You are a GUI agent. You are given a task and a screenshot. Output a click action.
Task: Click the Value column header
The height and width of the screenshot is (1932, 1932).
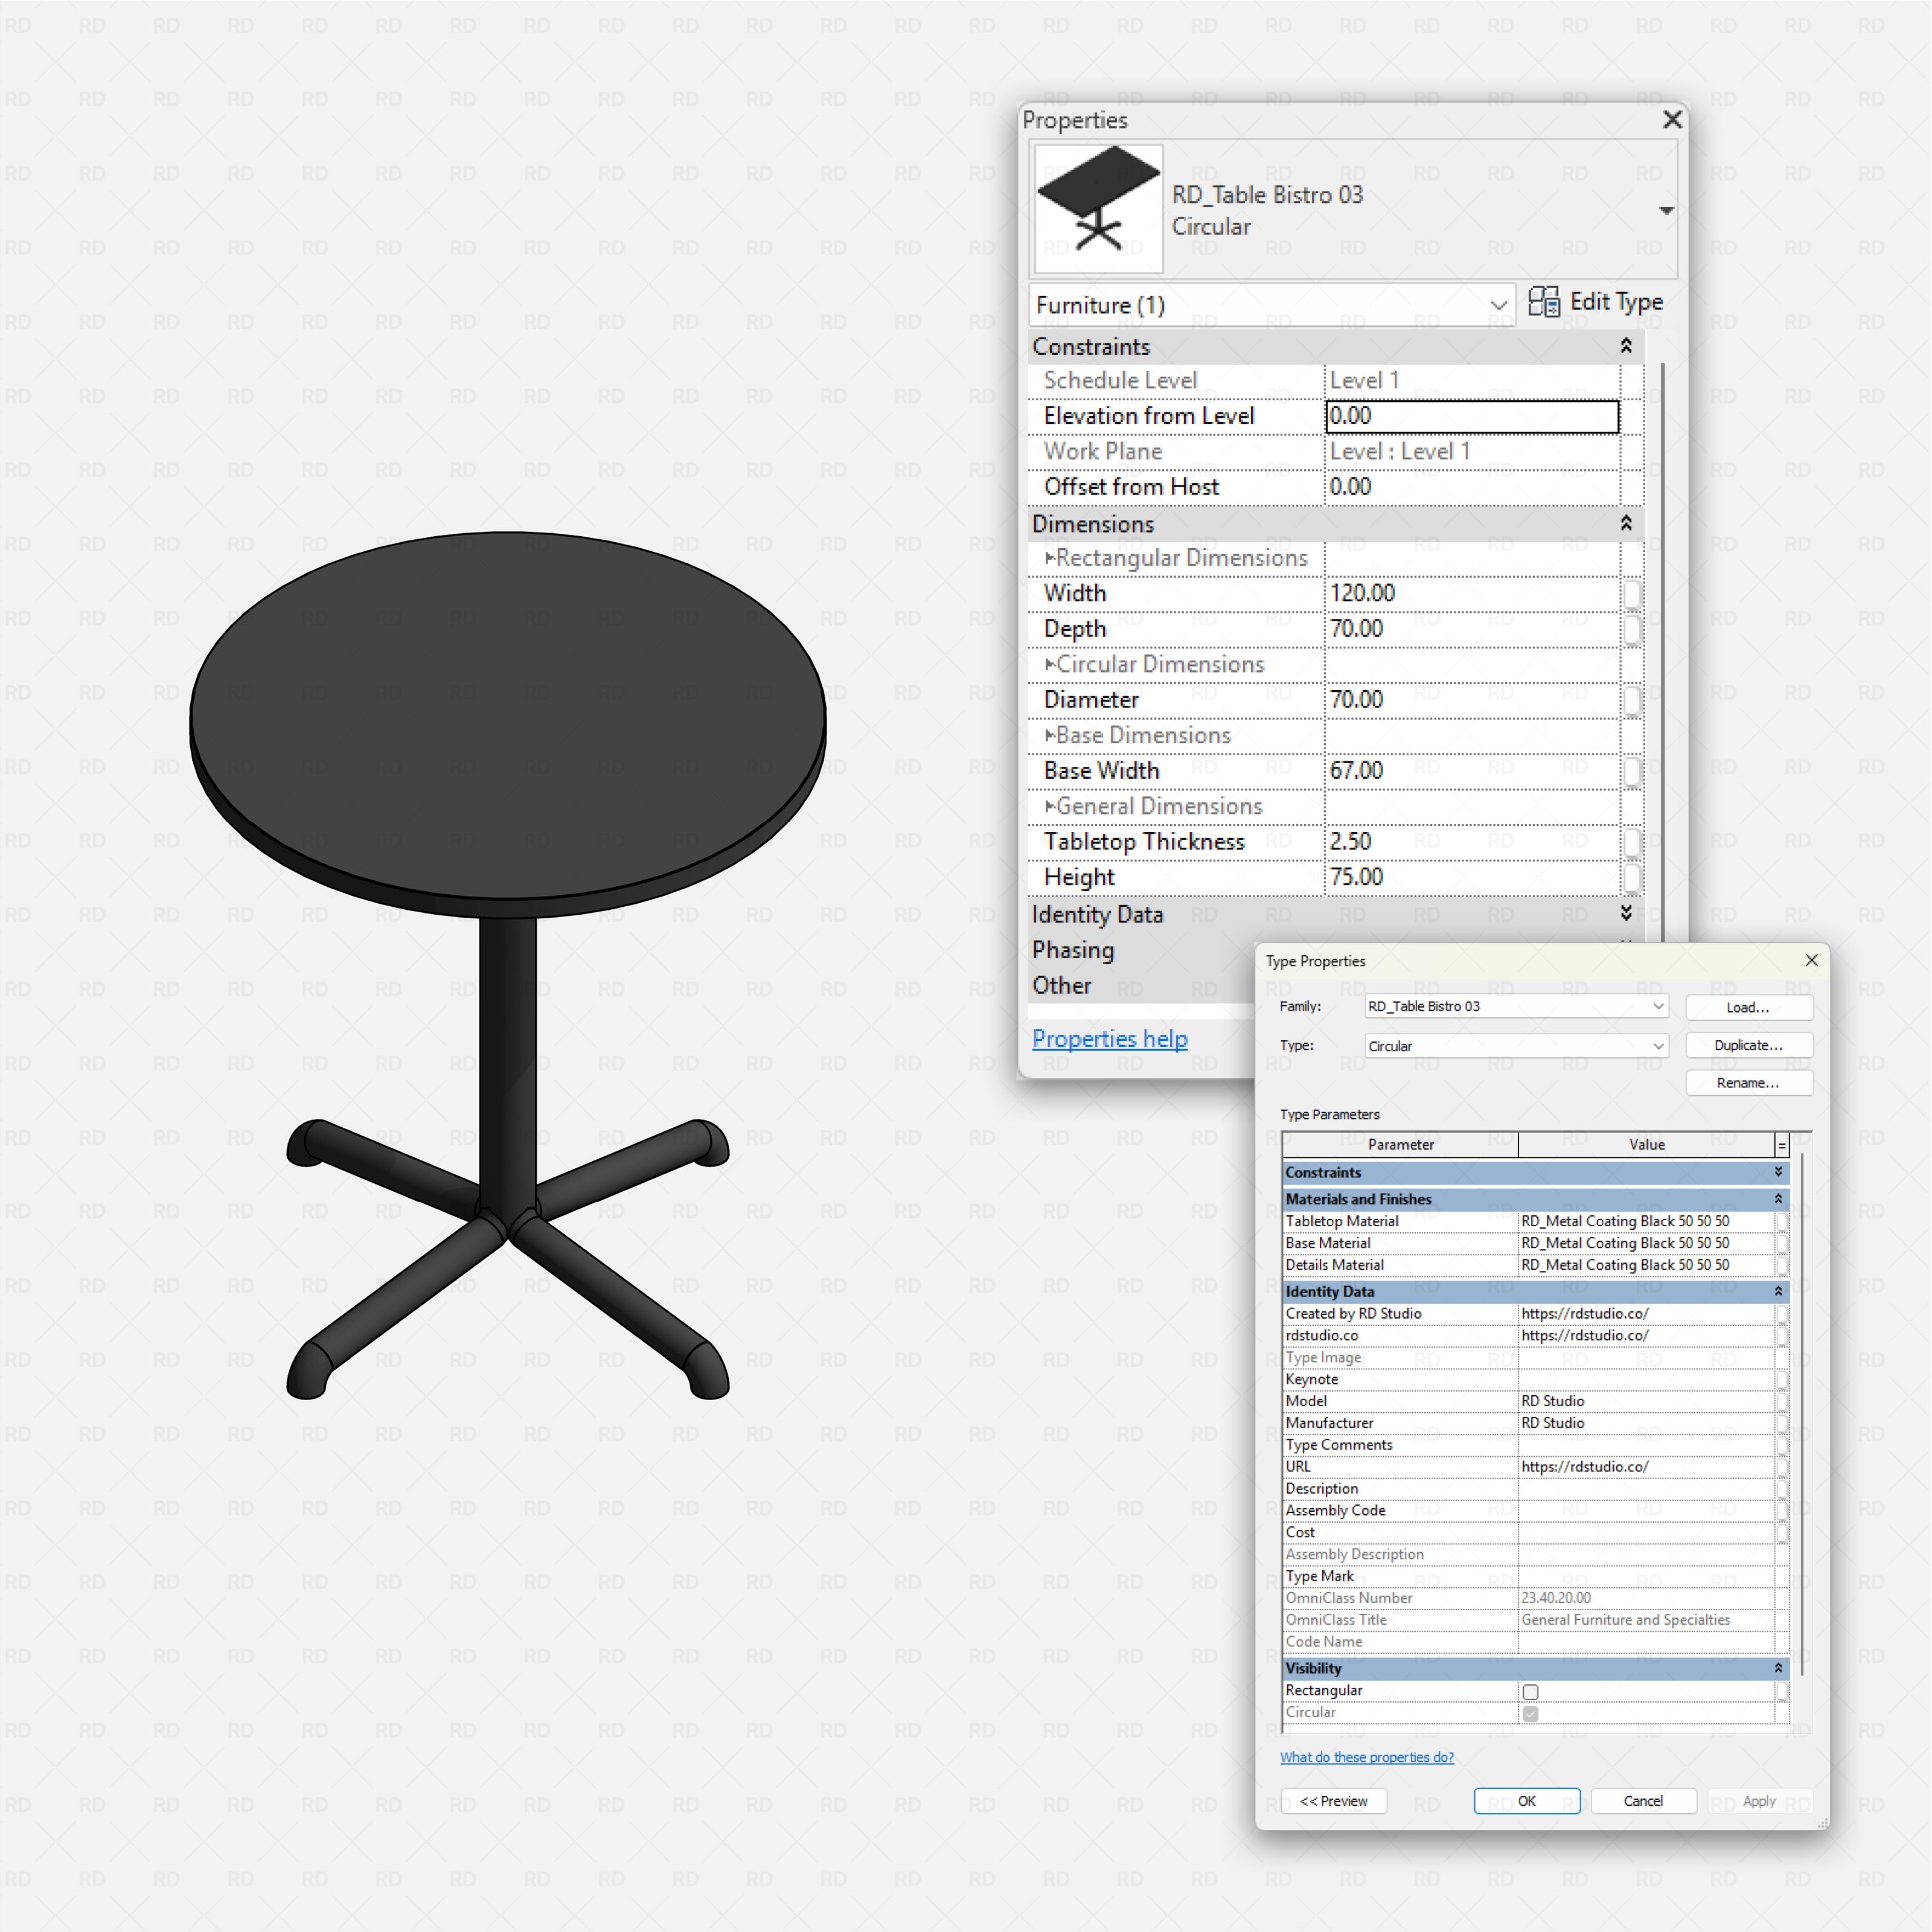click(x=1646, y=1145)
